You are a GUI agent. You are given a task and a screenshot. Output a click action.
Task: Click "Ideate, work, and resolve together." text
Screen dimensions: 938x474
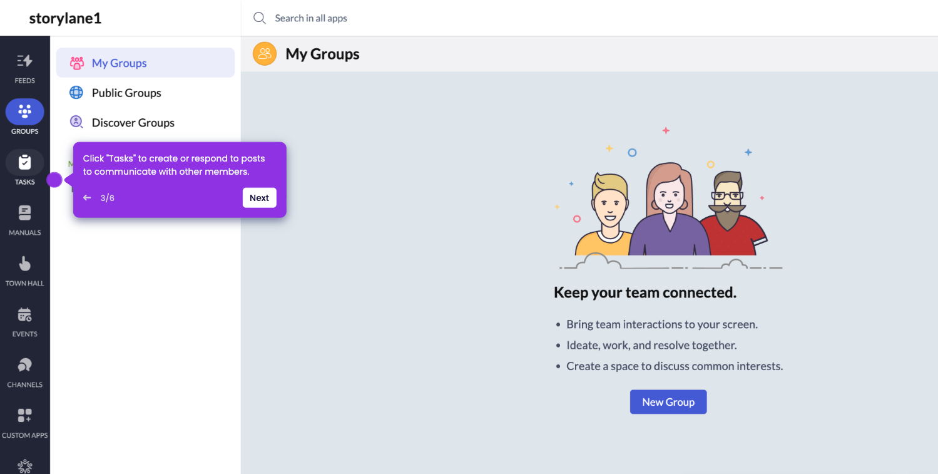coord(651,345)
